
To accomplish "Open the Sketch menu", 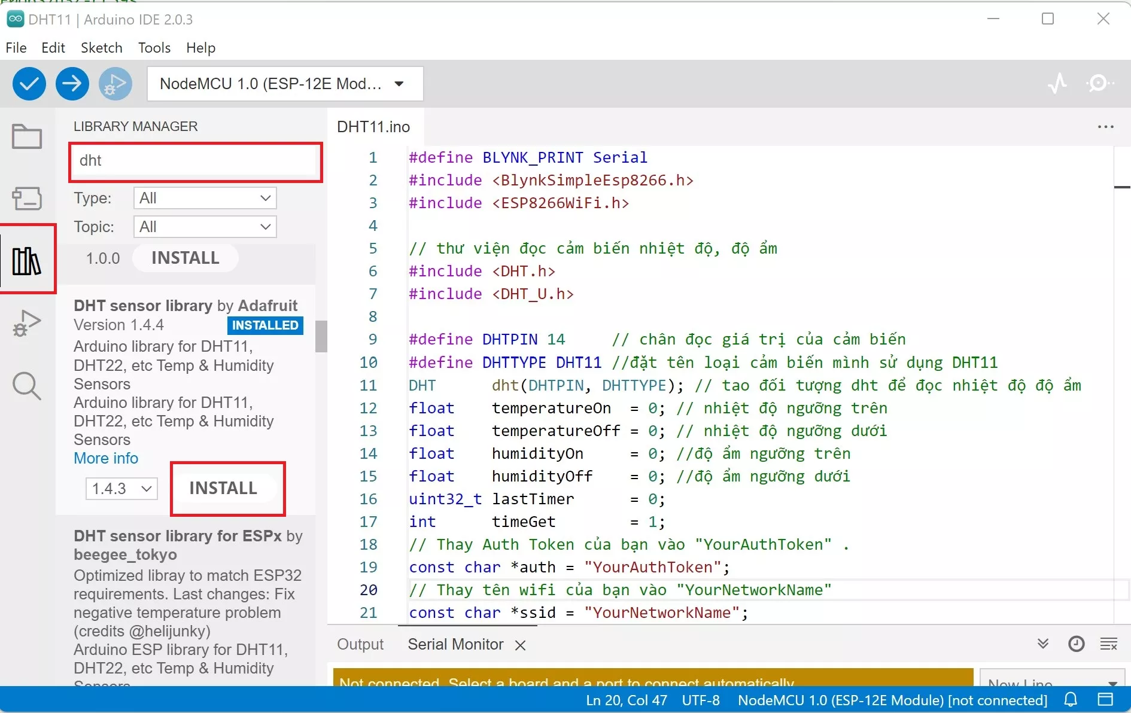I will point(102,48).
